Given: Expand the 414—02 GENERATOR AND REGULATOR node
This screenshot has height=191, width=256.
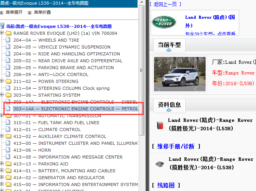Looking at the screenshot, I should tap(2, 177).
